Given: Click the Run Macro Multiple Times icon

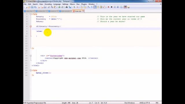Looking at the screenshot, I should click(x=118, y=7).
